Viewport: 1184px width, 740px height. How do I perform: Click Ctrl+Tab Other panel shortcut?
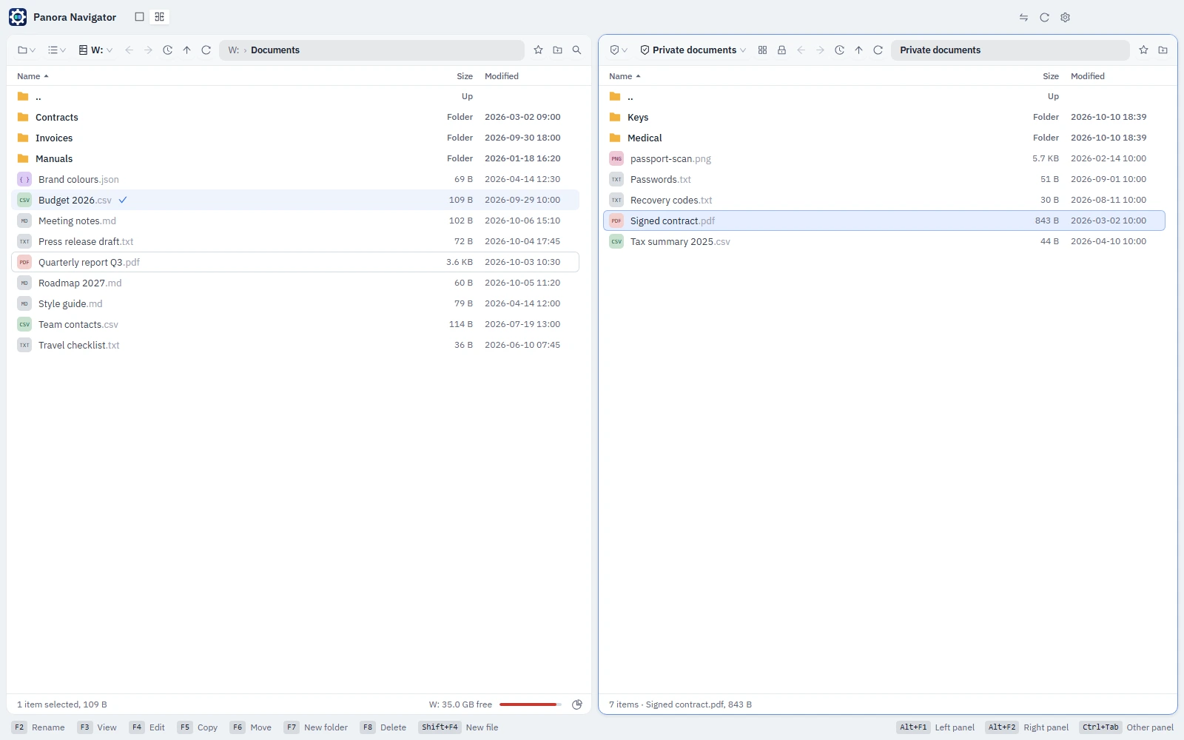[x=1127, y=727]
